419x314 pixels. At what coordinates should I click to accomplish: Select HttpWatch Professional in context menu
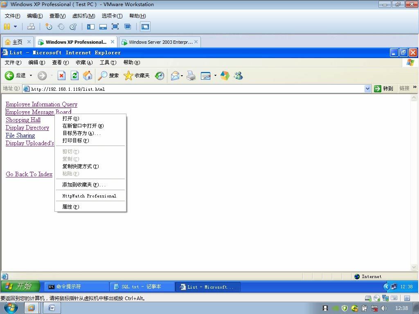pyautogui.click(x=90, y=196)
